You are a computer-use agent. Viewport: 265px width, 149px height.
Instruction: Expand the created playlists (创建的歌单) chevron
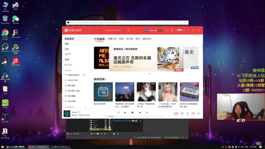[75, 107]
